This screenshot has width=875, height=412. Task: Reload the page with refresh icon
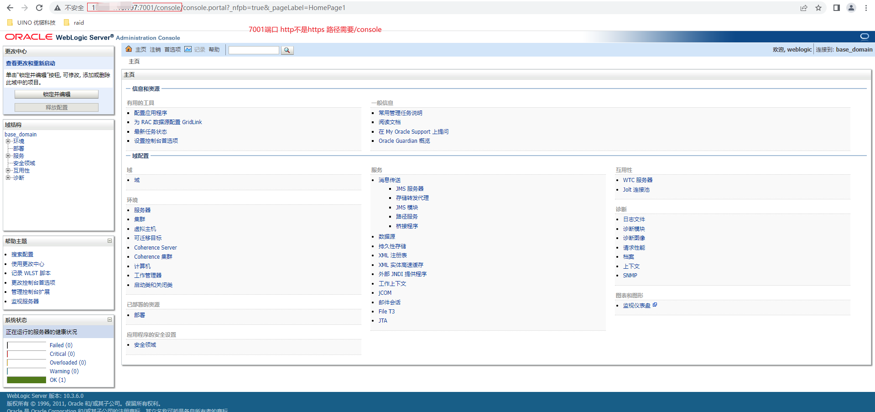click(x=39, y=8)
